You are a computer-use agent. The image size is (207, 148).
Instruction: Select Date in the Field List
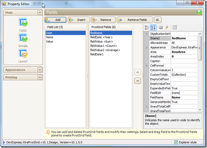66,33
